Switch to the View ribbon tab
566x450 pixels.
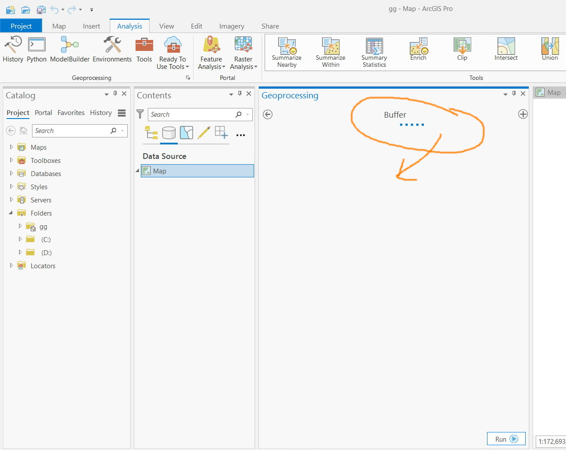click(166, 26)
